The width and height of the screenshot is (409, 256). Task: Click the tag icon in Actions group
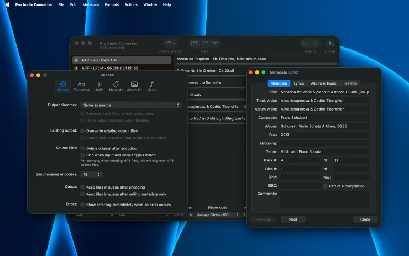(x=316, y=43)
